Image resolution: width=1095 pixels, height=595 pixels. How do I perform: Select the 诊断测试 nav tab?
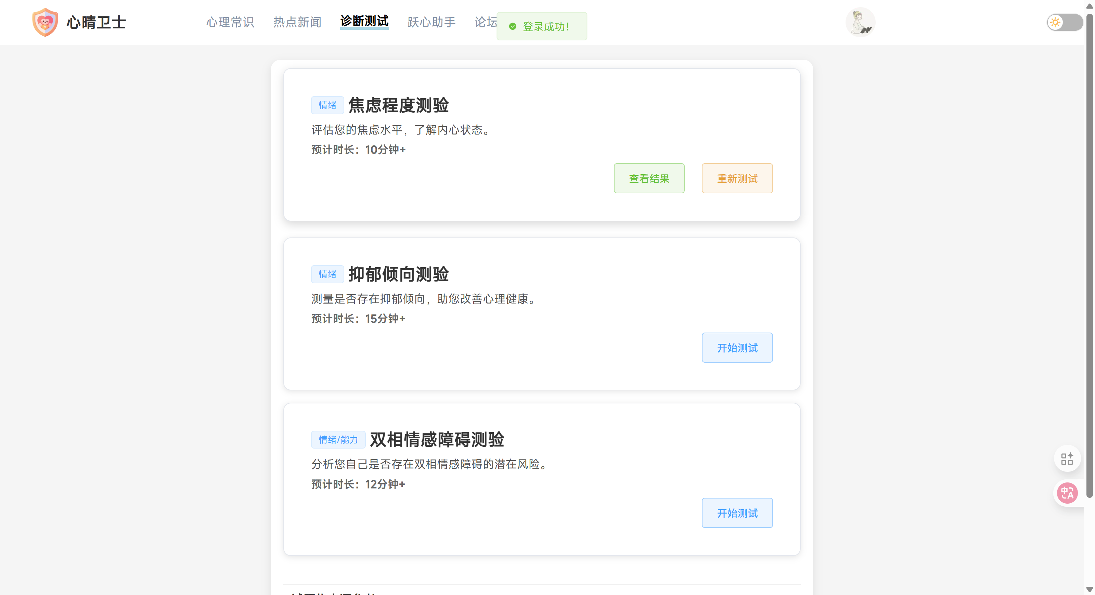364,21
